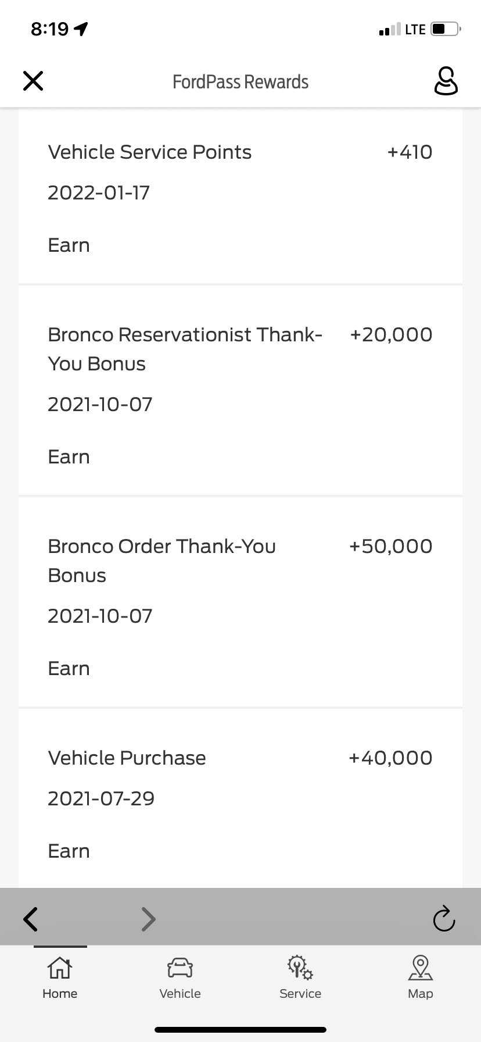This screenshot has width=481, height=1042.
Task: Open the Home tab
Action: click(x=60, y=978)
